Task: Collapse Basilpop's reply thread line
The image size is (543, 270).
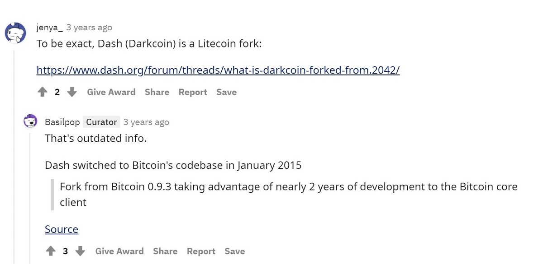Action: 30,198
